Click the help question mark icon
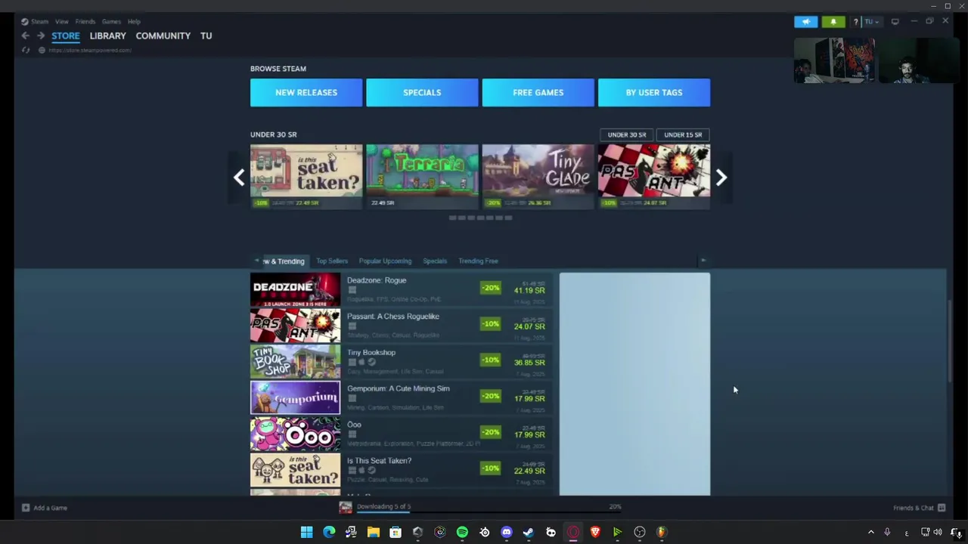The width and height of the screenshot is (968, 544). point(856,21)
